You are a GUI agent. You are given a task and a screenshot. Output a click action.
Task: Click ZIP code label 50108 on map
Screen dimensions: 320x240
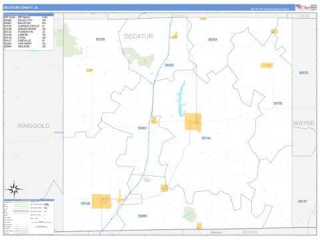coord(100,39)
